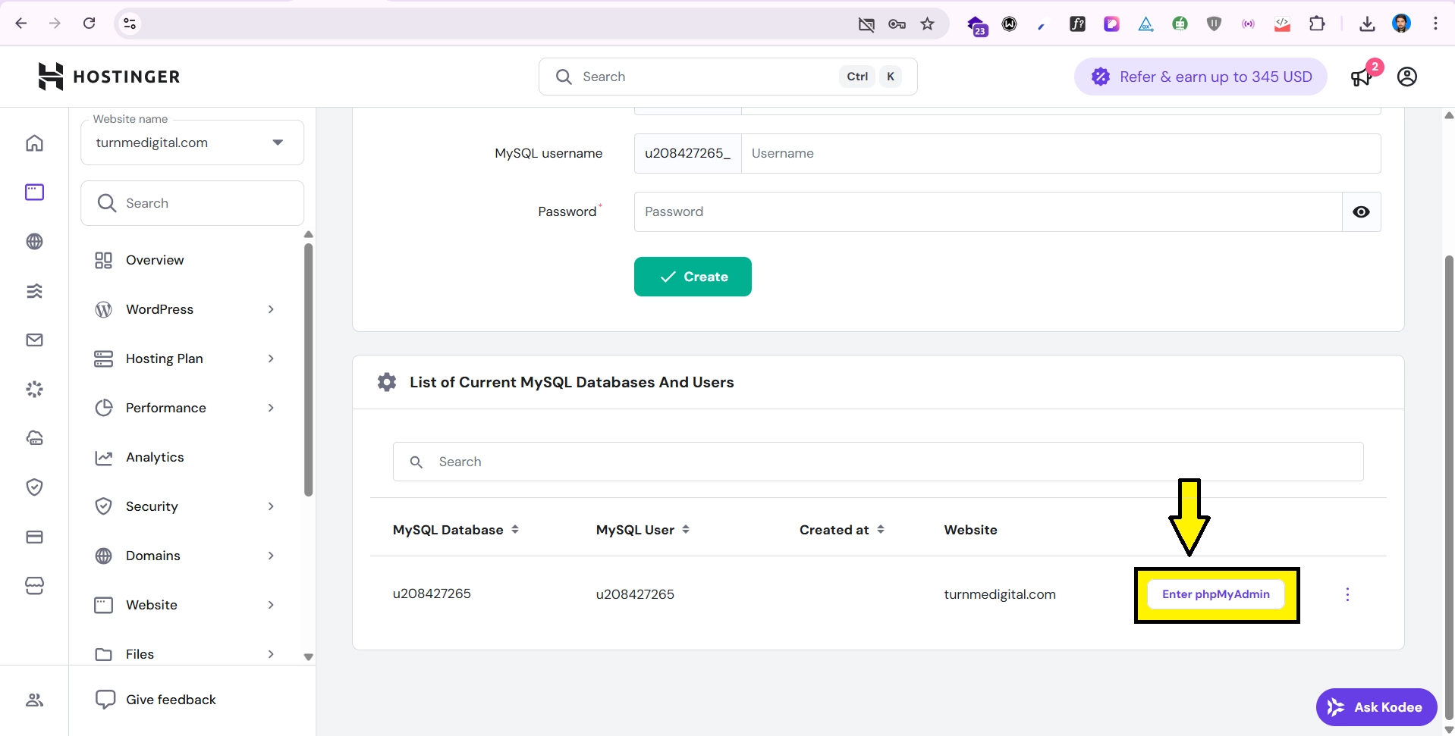Click Enter phpMyAdmin button
Viewport: 1455px width, 736px height.
pyautogui.click(x=1215, y=594)
